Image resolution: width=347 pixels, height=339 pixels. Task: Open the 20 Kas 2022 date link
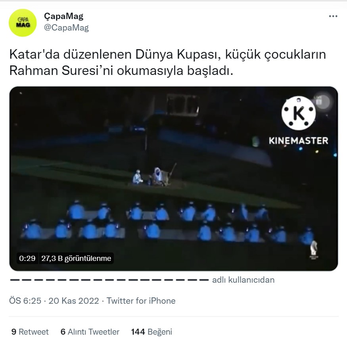(74, 301)
